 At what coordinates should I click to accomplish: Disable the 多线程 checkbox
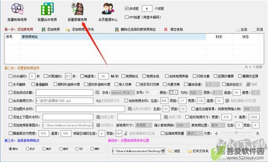coord(127,8)
